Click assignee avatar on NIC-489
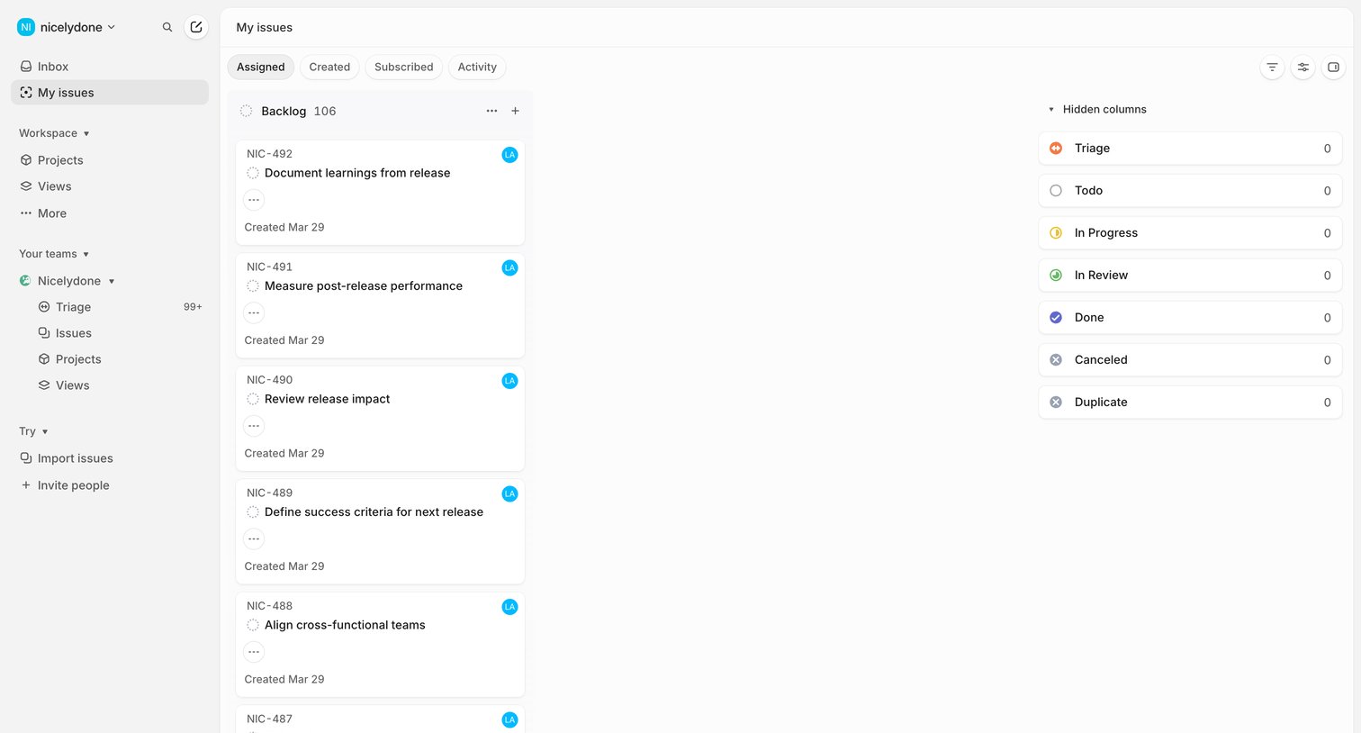The height and width of the screenshot is (733, 1361). coord(509,493)
